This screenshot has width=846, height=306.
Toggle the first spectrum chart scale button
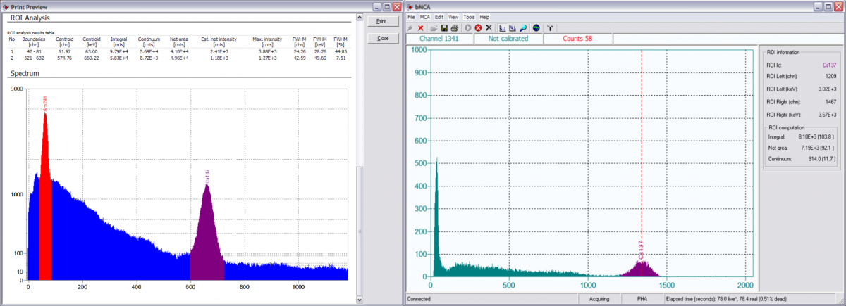502,27
